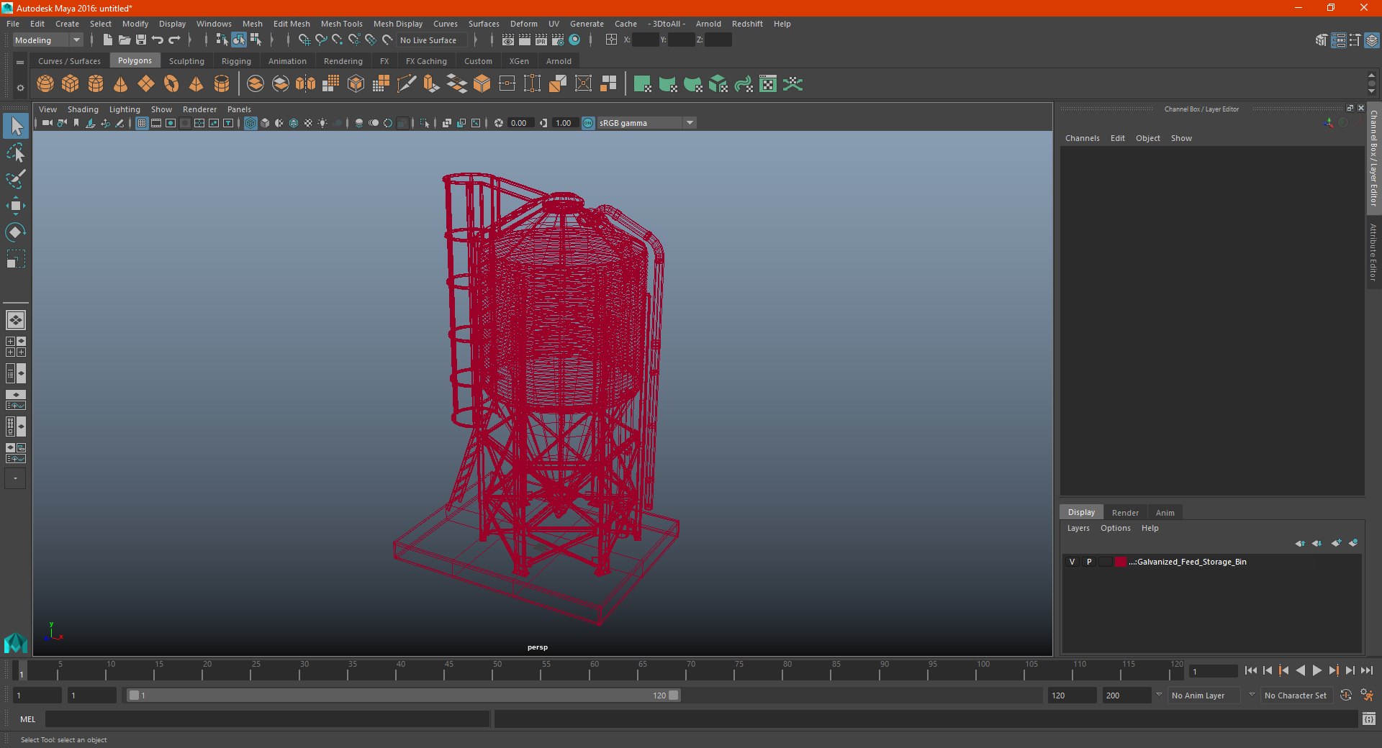
Task: Open the animation preferences icon
Action: pyautogui.click(x=1367, y=695)
